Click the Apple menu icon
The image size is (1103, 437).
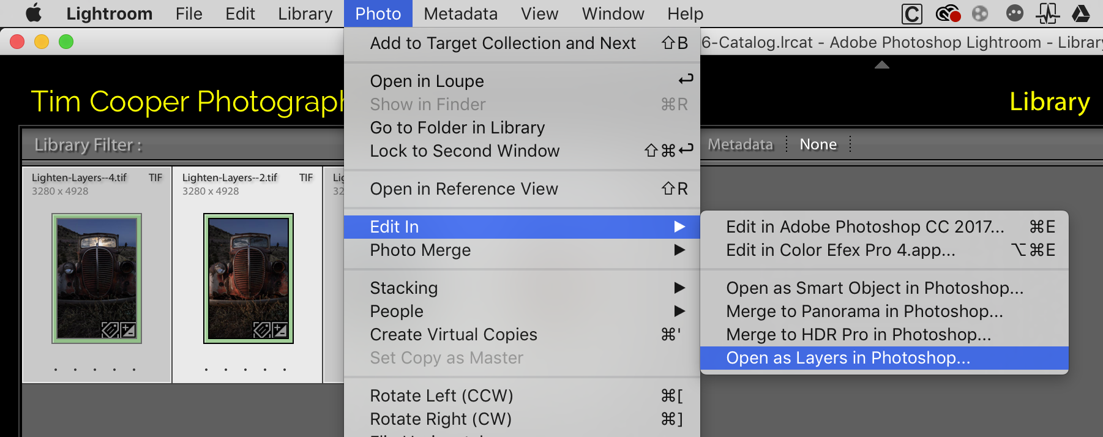point(34,13)
